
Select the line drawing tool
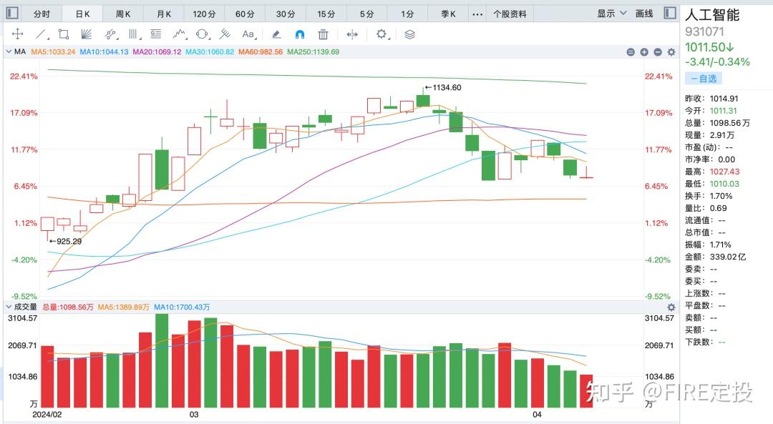41,34
